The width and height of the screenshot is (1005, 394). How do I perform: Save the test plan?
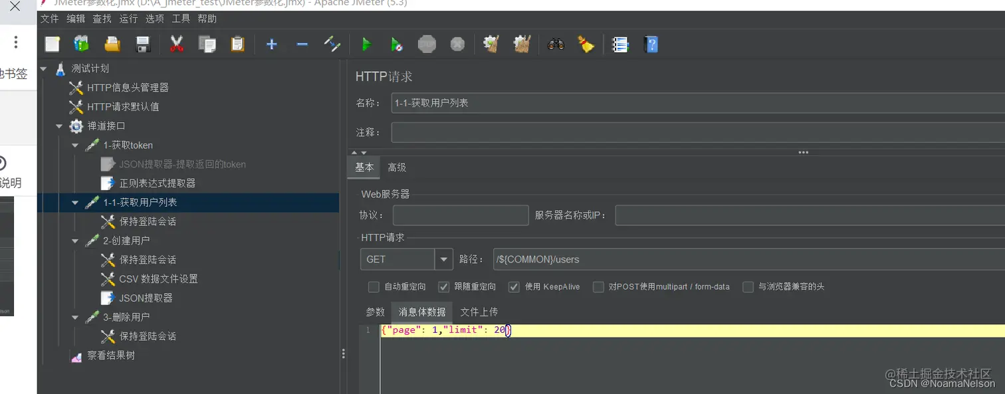[x=141, y=44]
